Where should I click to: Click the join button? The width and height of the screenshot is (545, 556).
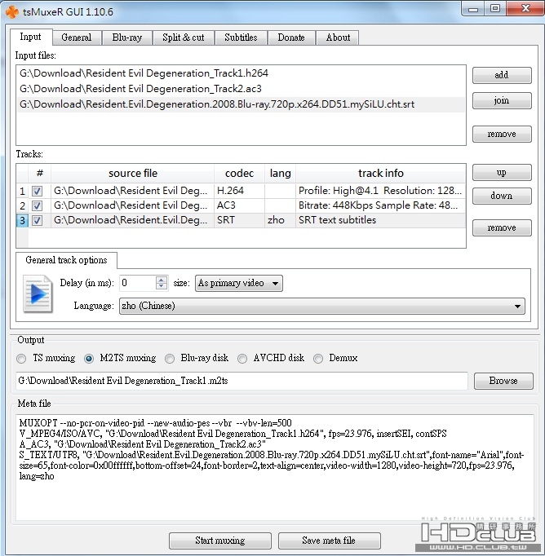(x=502, y=101)
